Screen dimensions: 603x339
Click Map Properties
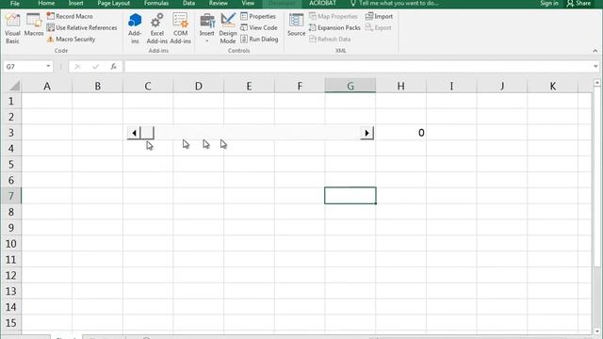pyautogui.click(x=333, y=16)
